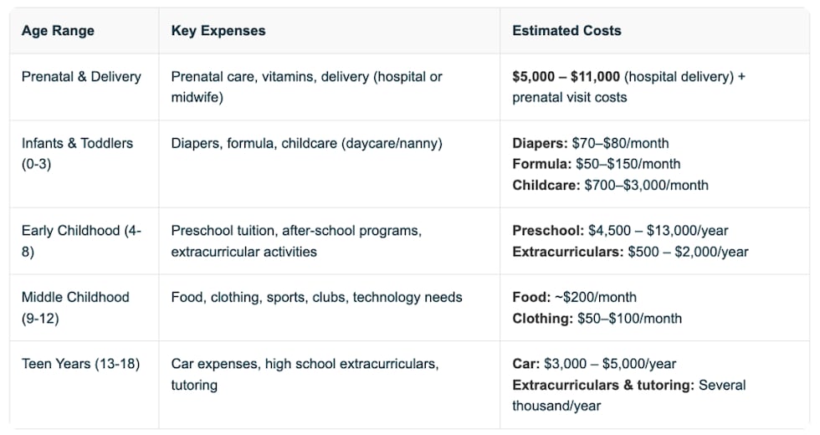820x435 pixels.
Task: Click the Age Range column header
Action: [x=58, y=30]
